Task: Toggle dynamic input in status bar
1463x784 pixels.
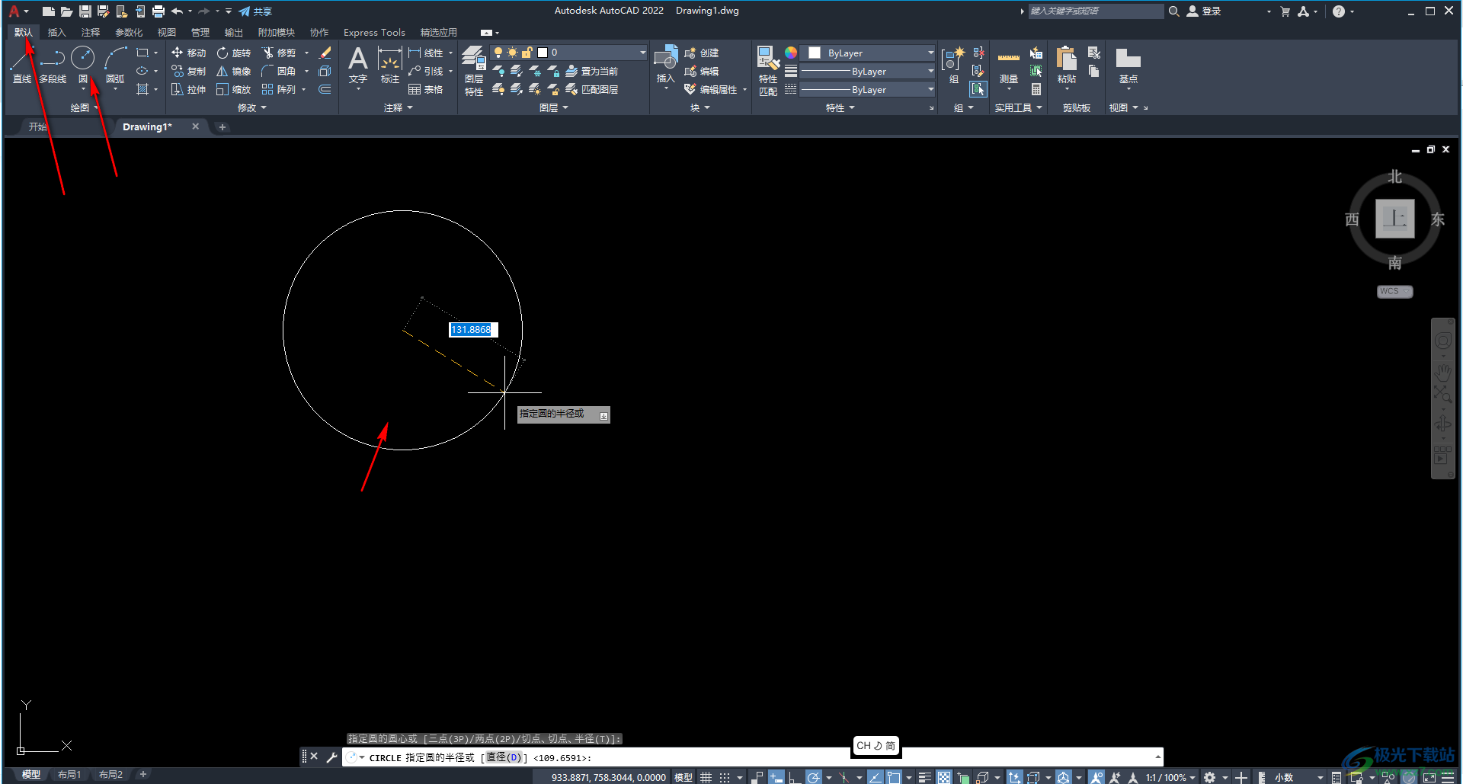Action: pos(776,777)
